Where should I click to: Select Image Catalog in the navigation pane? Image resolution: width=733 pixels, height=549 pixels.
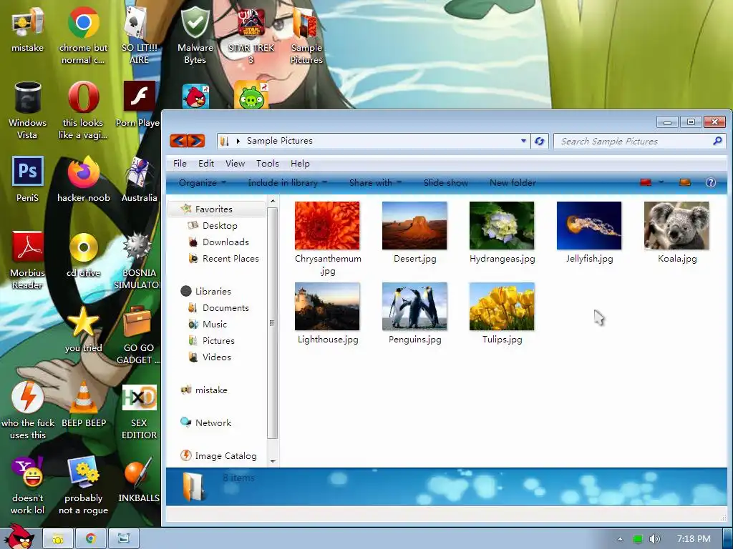219,455
